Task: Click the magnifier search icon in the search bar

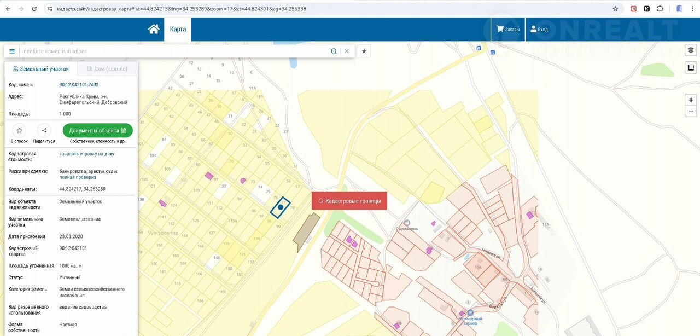Action: pos(334,51)
